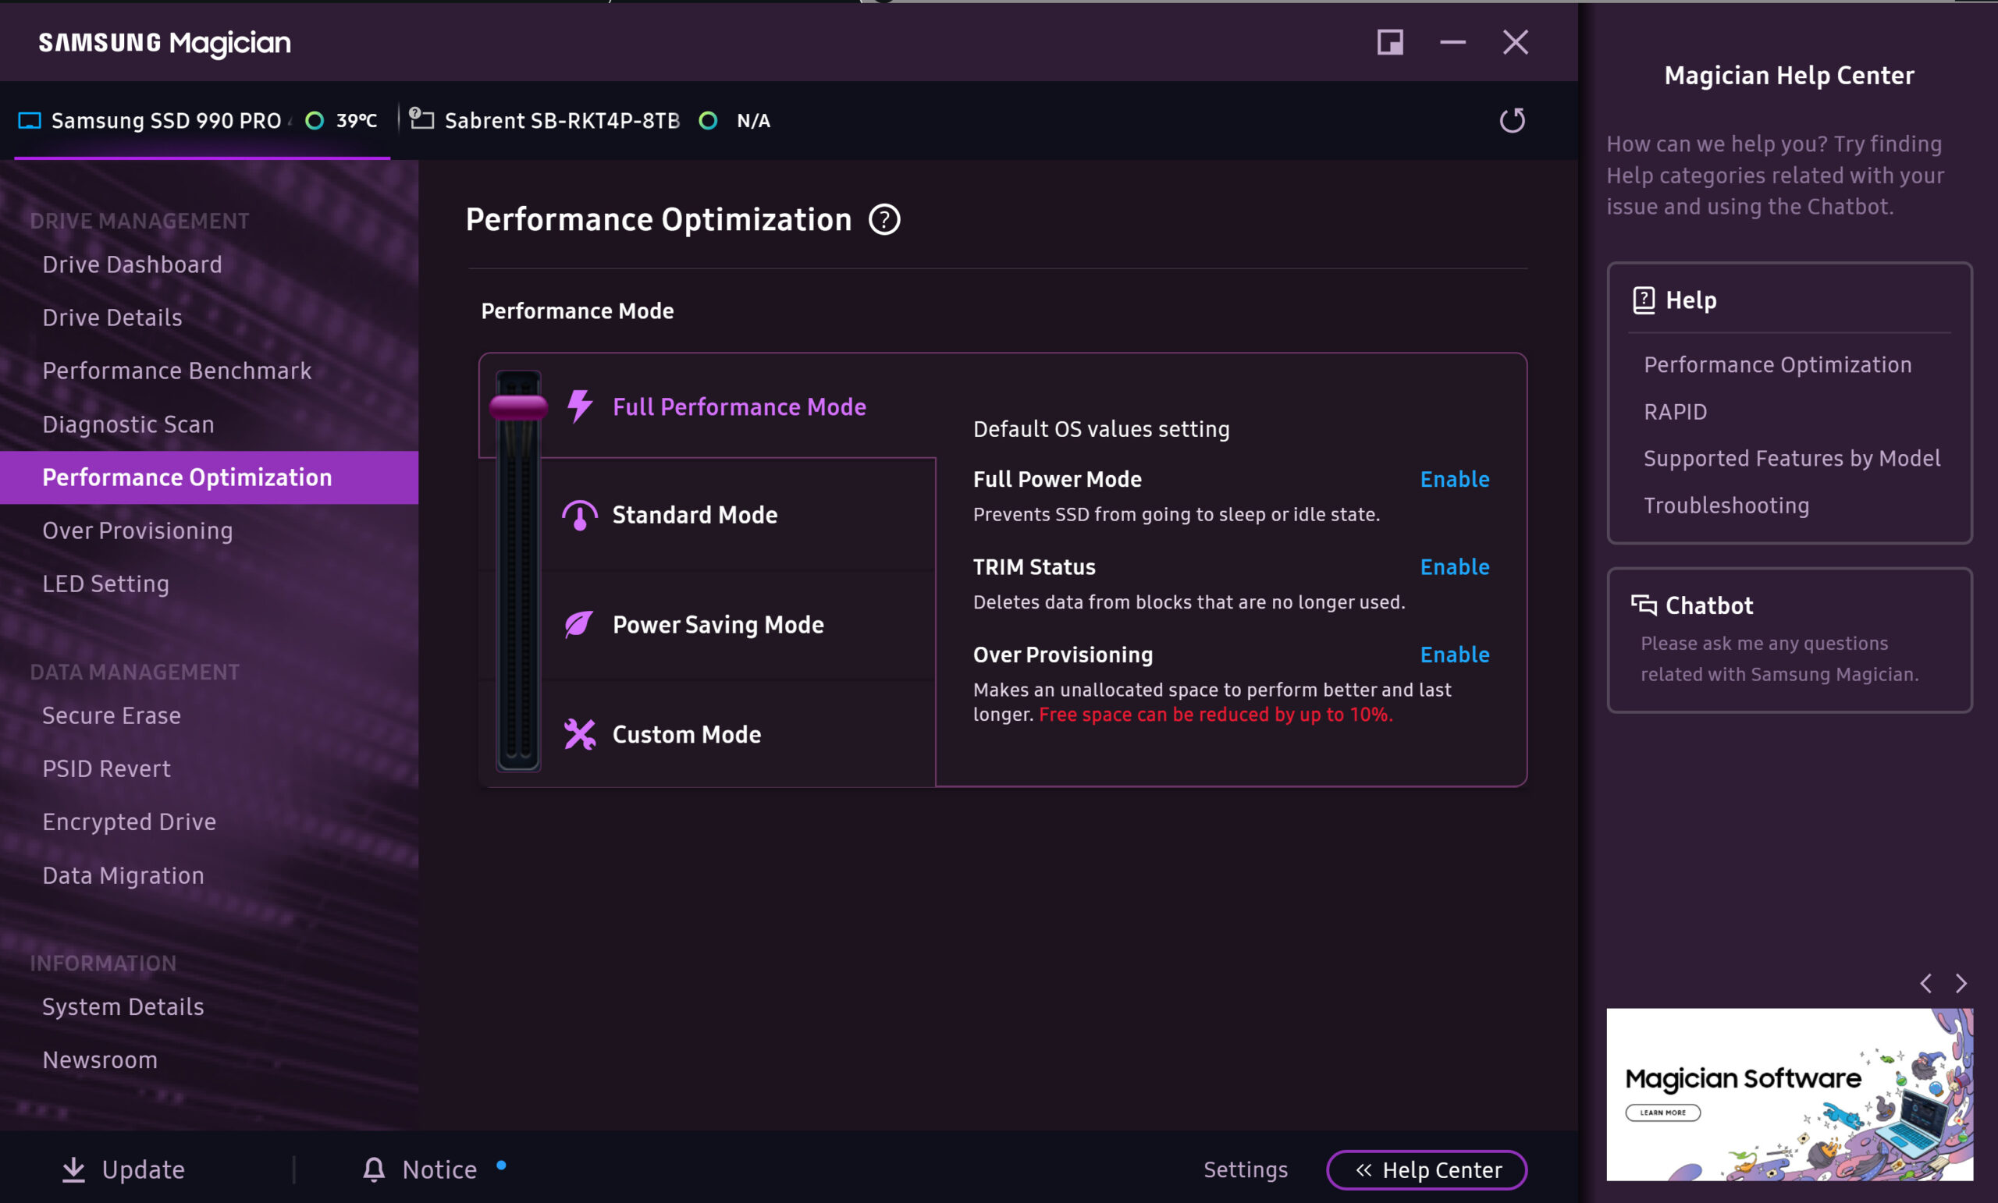
Task: Click the Standard Mode gauge icon
Action: tap(580, 516)
